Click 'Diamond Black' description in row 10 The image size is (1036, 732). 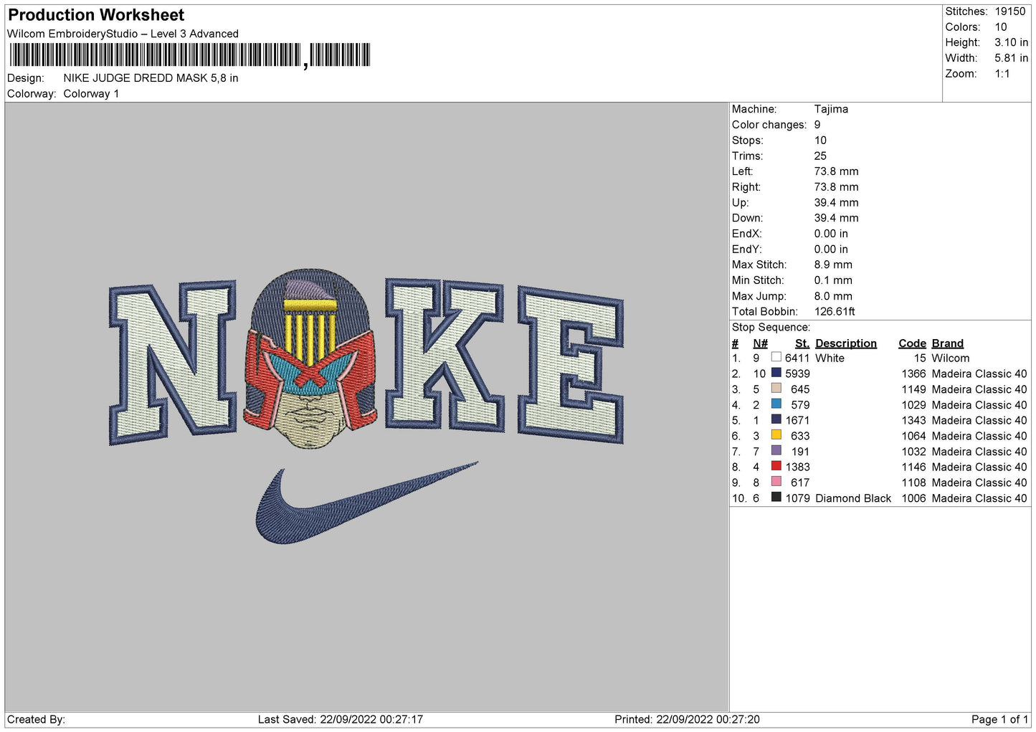(853, 498)
